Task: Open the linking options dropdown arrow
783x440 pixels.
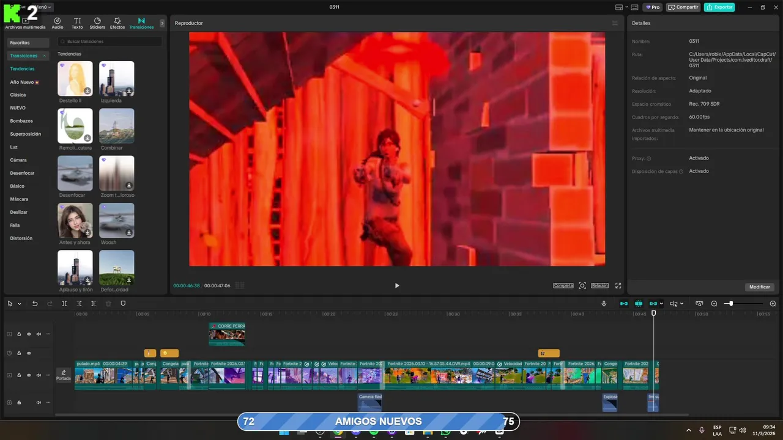Action: pyautogui.click(x=661, y=304)
